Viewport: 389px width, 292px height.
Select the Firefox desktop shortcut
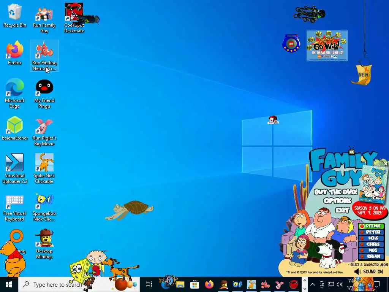15,53
